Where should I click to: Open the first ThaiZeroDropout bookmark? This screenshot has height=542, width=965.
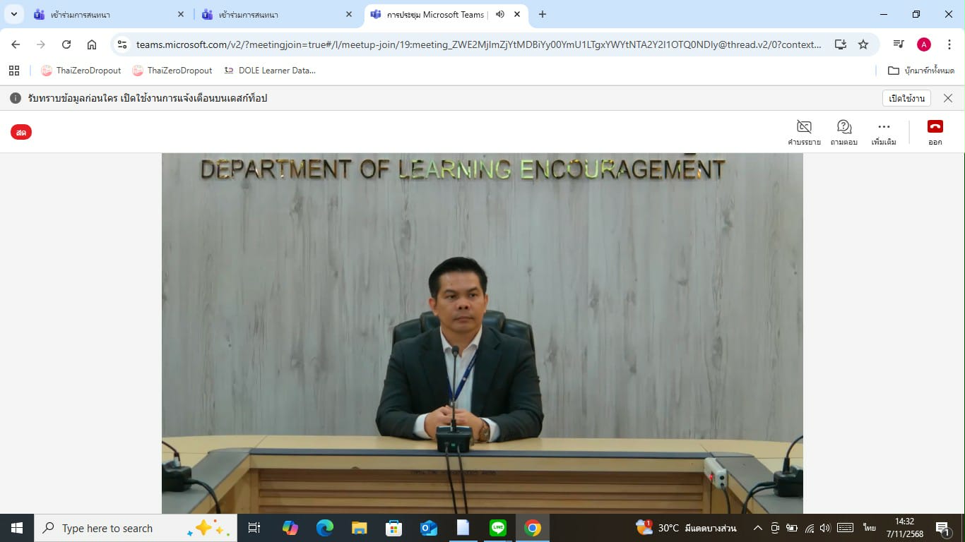pyautogui.click(x=81, y=71)
